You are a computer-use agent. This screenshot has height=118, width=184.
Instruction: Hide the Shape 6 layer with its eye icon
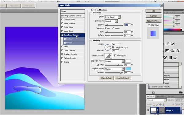tap(148, 110)
